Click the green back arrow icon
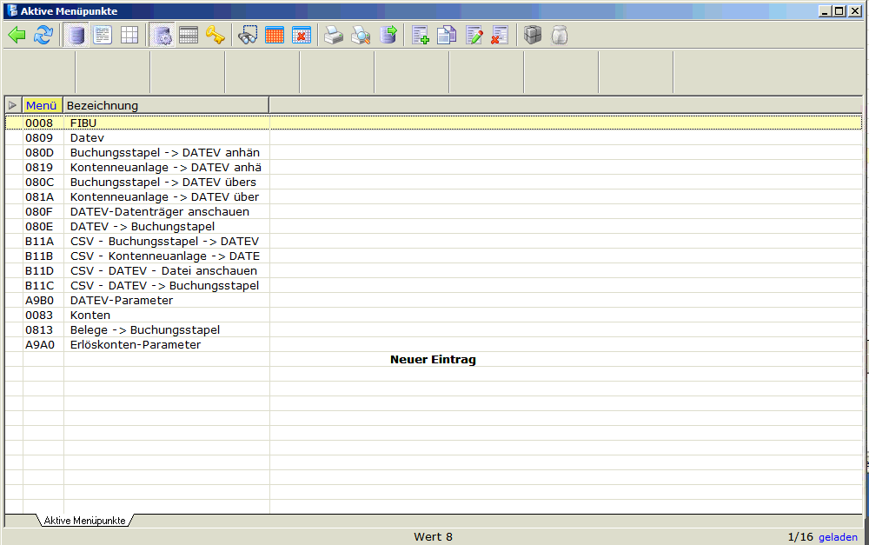The width and height of the screenshot is (869, 545). click(17, 36)
